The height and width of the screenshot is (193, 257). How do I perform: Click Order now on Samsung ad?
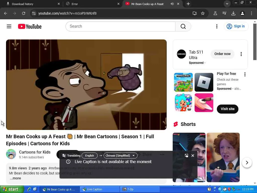click(222, 54)
